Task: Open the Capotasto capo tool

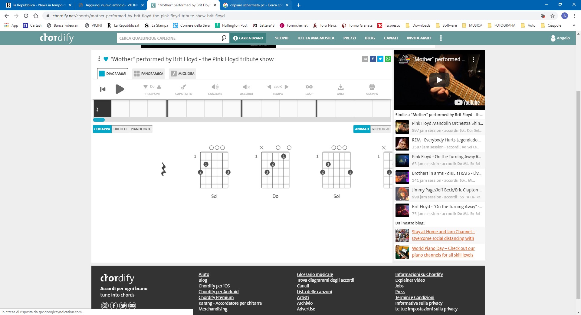Action: (x=184, y=89)
